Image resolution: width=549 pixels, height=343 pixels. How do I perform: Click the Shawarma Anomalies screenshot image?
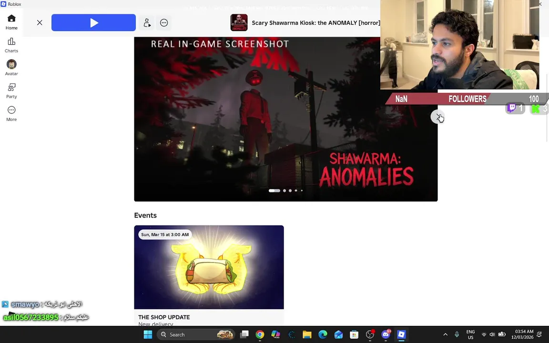pyautogui.click(x=286, y=119)
